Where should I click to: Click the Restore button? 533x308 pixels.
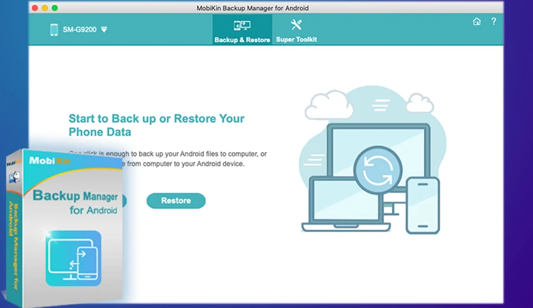point(176,201)
